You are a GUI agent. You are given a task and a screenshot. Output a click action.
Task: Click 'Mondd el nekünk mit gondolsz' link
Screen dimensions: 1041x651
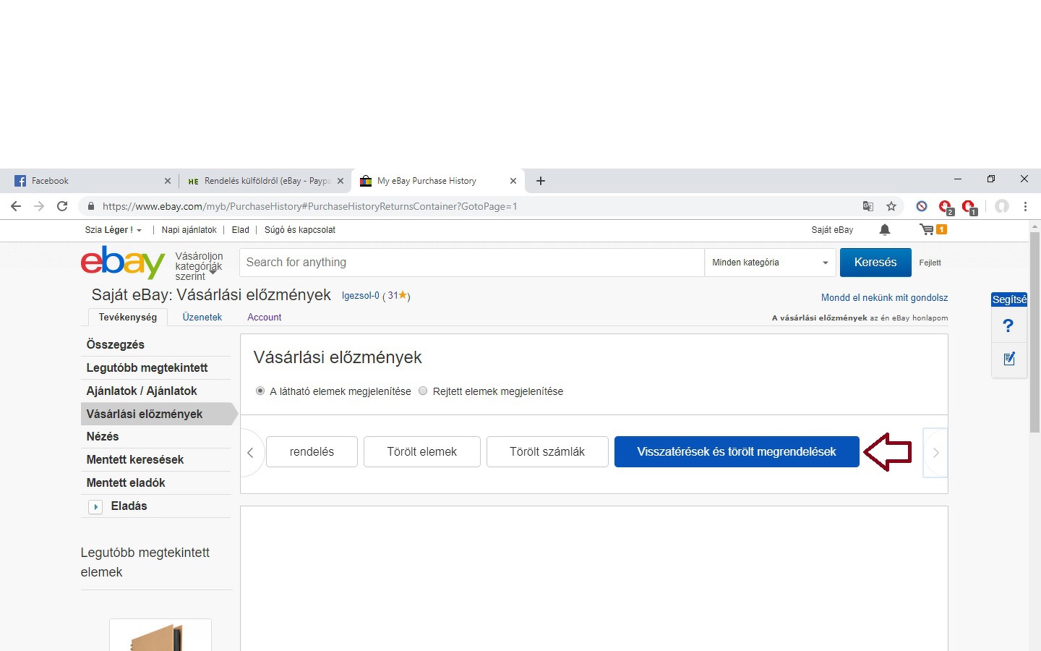point(884,297)
